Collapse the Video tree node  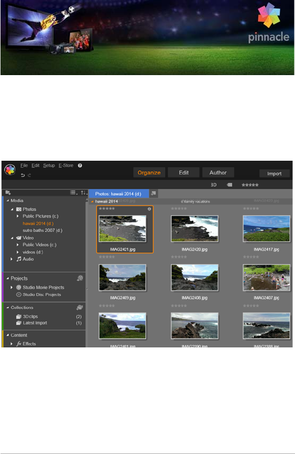click(12, 238)
